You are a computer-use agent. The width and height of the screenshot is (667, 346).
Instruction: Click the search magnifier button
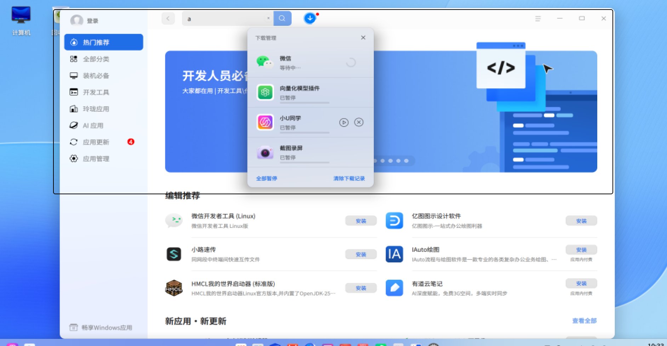tap(282, 18)
